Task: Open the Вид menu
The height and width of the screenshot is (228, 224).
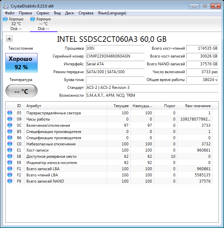Action: pos(57,13)
